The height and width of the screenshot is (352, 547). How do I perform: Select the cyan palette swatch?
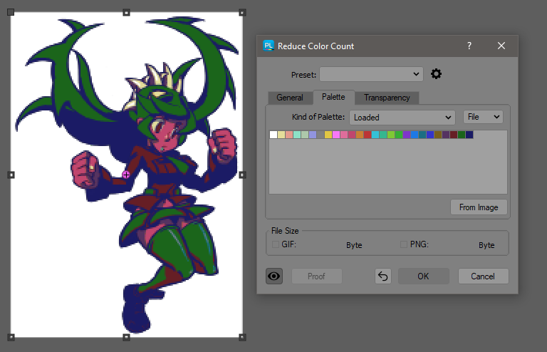click(375, 135)
